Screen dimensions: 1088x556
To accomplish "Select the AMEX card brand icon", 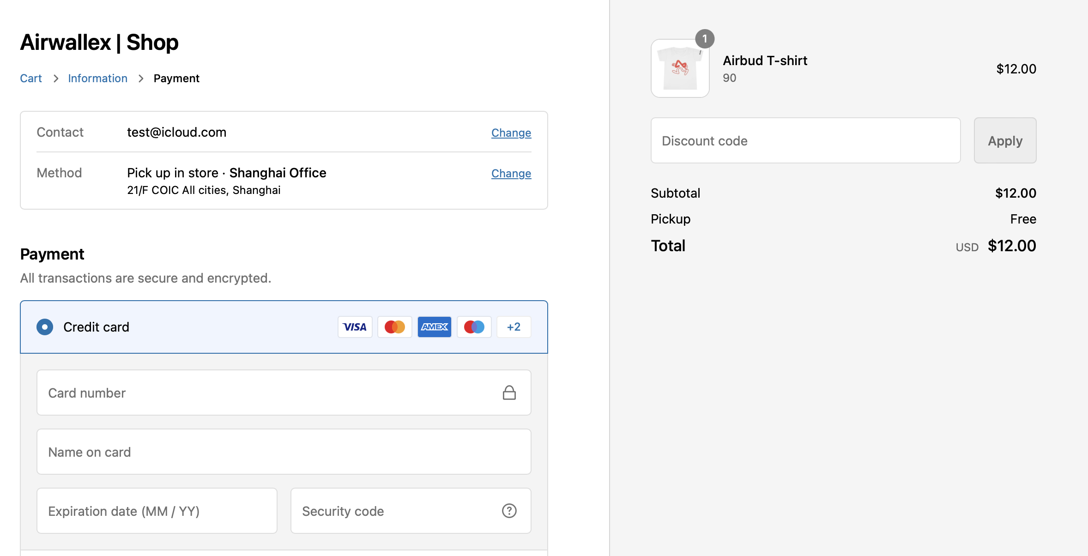I will click(x=434, y=326).
